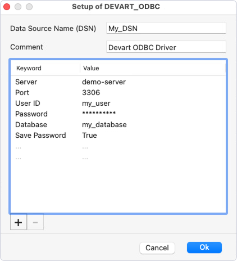Confirm setup with the Ok button
Image resolution: width=237 pixels, height=261 pixels.
tap(204, 247)
